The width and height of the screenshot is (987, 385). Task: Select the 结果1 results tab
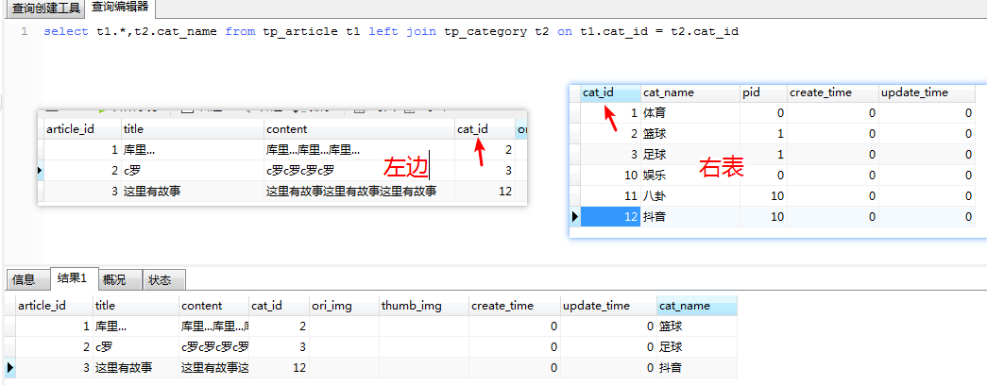pyautogui.click(x=72, y=278)
